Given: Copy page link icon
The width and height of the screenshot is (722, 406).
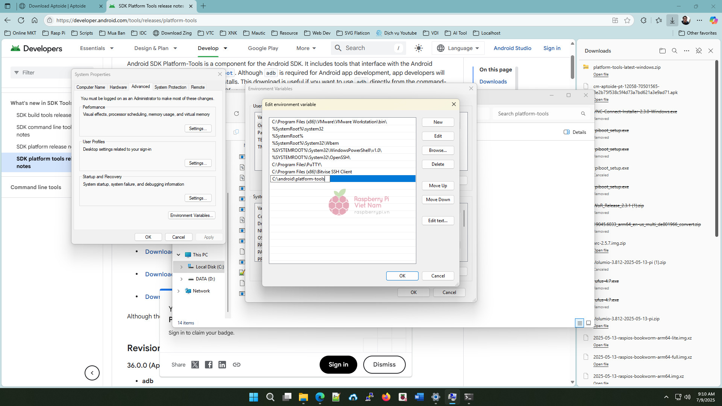Looking at the screenshot, I should pos(237,365).
